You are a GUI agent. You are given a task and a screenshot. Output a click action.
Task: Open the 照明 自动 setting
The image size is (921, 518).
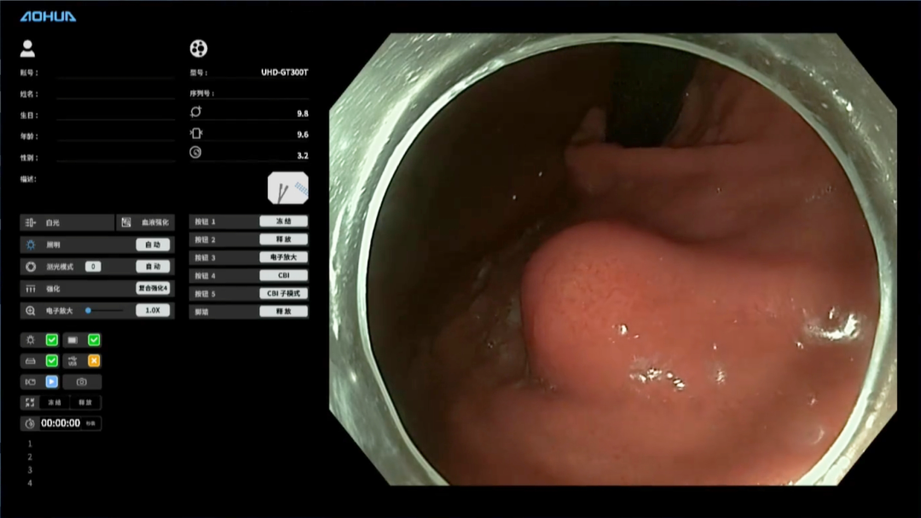click(x=153, y=245)
